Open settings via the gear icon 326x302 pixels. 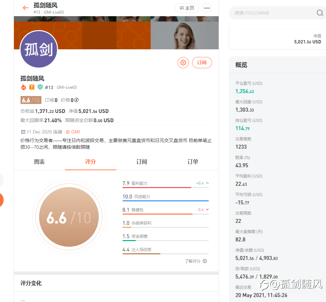(x=183, y=63)
